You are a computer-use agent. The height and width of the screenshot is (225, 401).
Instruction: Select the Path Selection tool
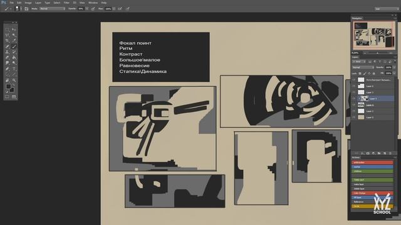[x=7, y=74]
